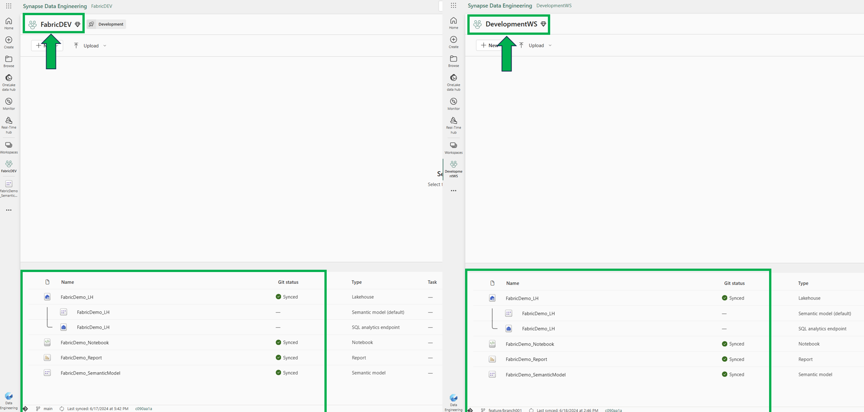Open FabricDemo_LH default semantic model in FabricDEV

pos(93,312)
